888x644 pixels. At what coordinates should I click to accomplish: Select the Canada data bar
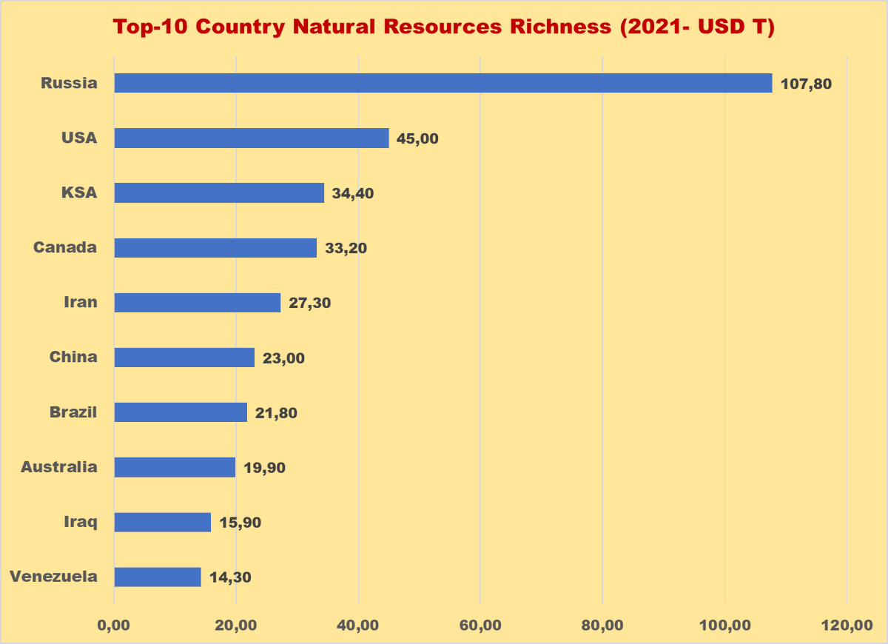point(215,247)
